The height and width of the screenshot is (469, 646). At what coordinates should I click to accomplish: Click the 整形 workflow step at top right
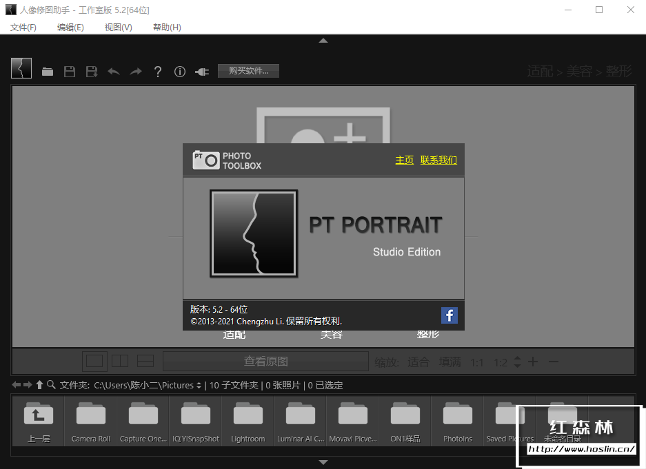pyautogui.click(x=618, y=72)
